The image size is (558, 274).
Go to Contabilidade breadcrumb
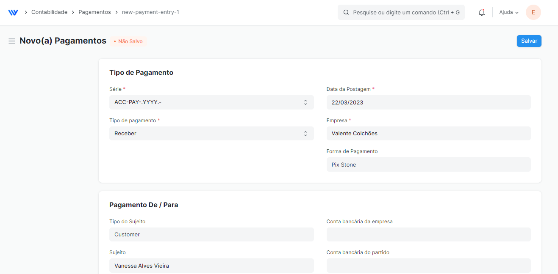[49, 12]
